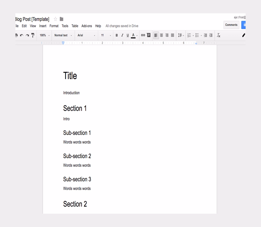Viewport: 261px width, 227px height.
Task: Toggle bold formatting
Action: [x=117, y=35]
